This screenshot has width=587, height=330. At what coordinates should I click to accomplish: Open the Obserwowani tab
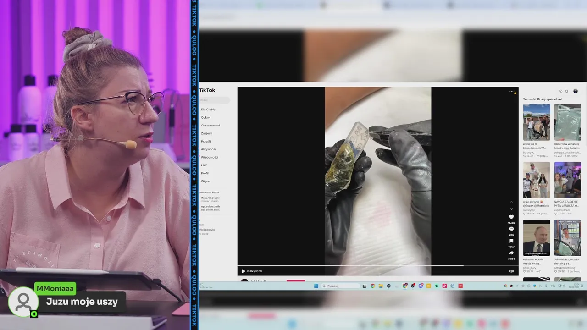pos(210,125)
